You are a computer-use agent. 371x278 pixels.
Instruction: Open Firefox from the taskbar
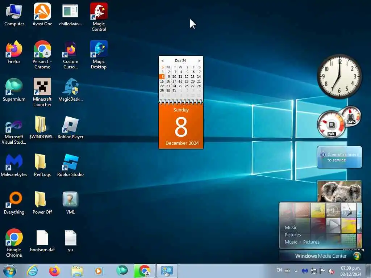pyautogui.click(x=54, y=271)
